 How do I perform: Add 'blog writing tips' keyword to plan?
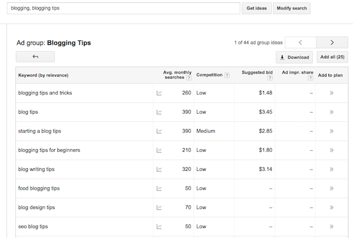[x=331, y=169]
